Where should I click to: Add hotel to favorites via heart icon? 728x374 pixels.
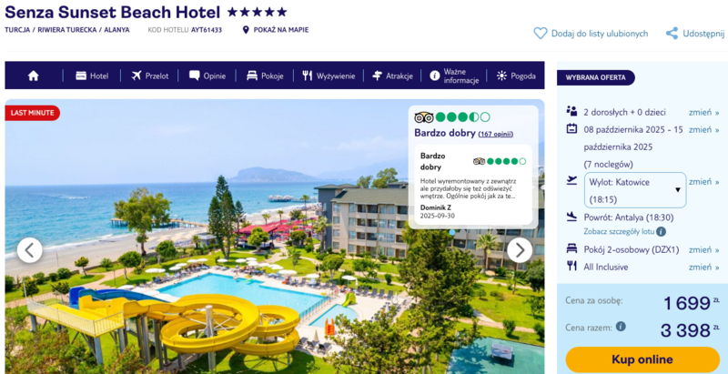click(x=540, y=34)
